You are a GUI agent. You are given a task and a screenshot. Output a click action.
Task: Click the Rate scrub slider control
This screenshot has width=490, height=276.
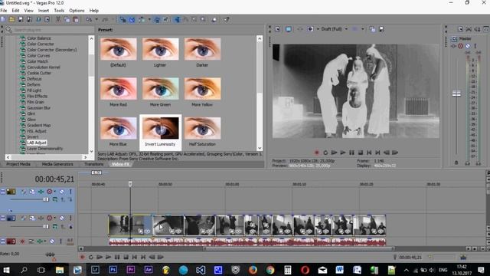[x=50, y=255]
